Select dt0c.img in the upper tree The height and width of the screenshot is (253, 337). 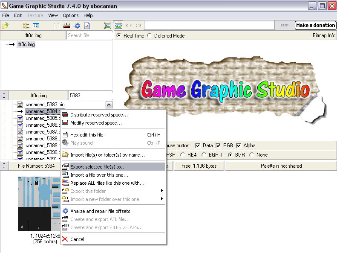coord(26,44)
